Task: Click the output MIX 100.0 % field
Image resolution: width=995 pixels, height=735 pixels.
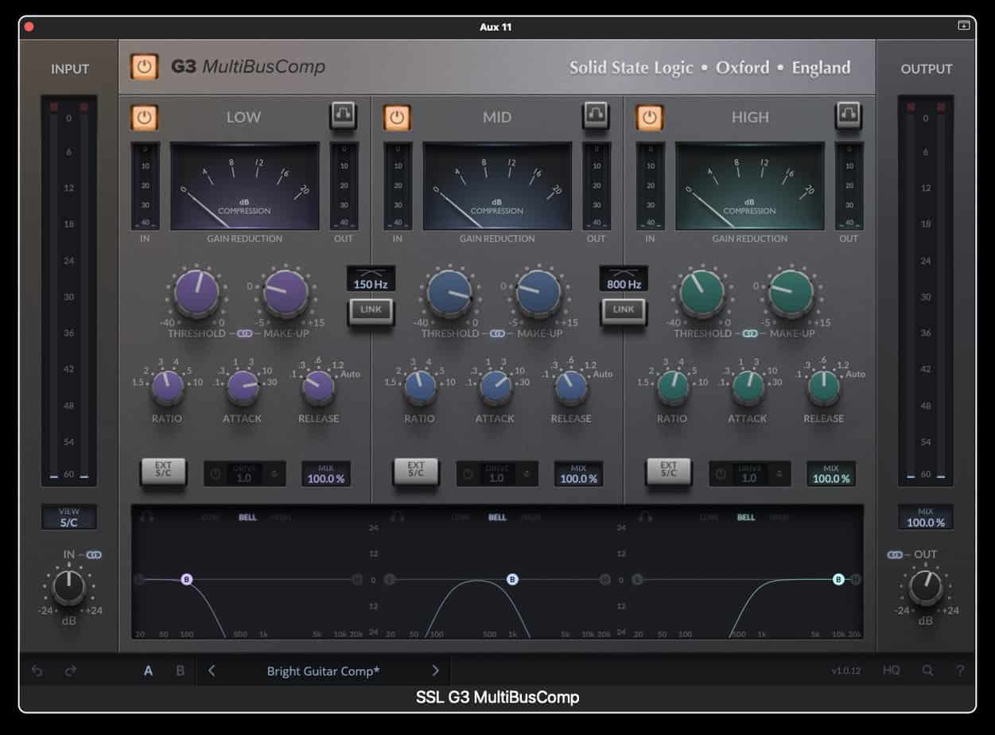Action: pyautogui.click(x=926, y=517)
